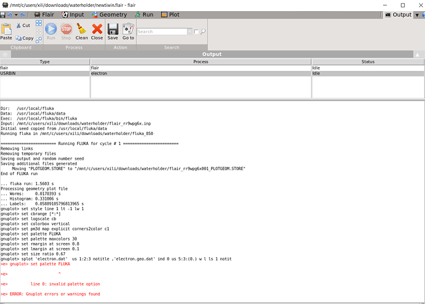Click the blue undo arrow icon

[x=10, y=15]
